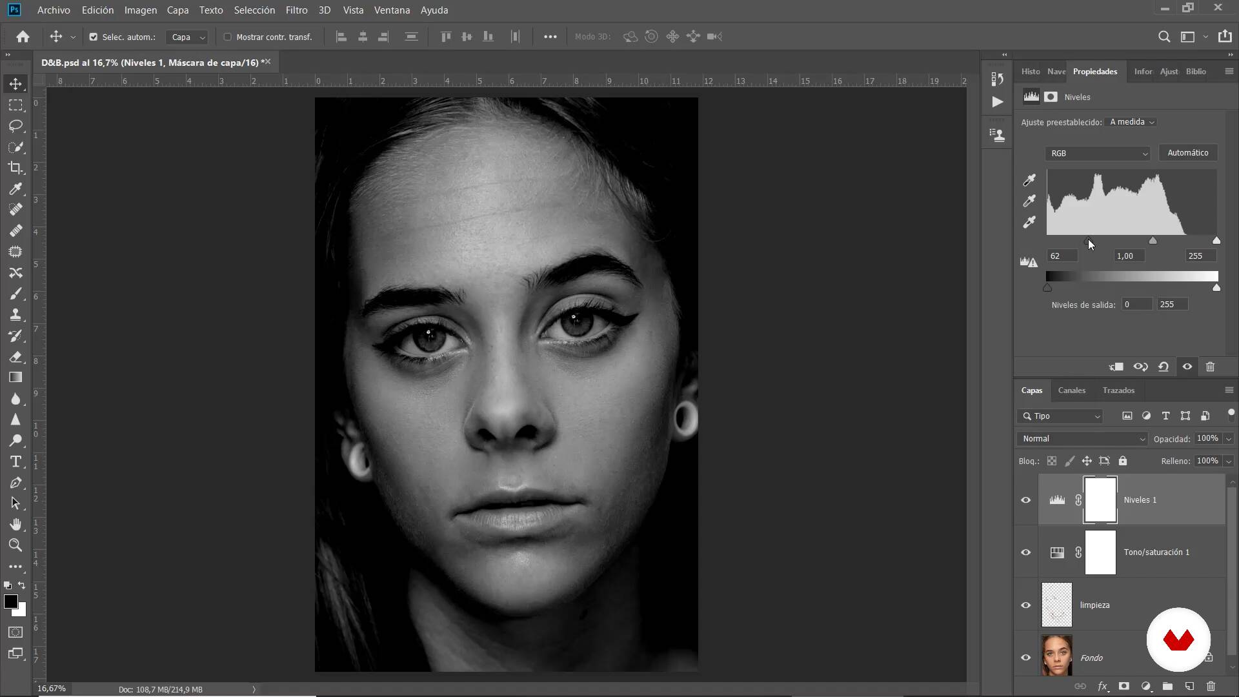This screenshot has width=1239, height=697.
Task: Pick the white point eyedropper in Levels
Action: pyautogui.click(x=1029, y=222)
